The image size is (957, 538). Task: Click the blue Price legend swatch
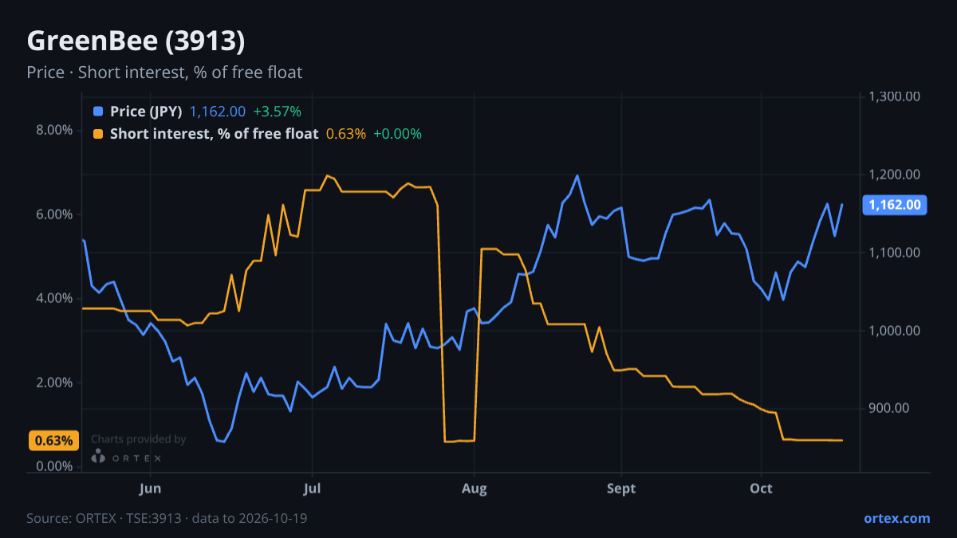(98, 112)
